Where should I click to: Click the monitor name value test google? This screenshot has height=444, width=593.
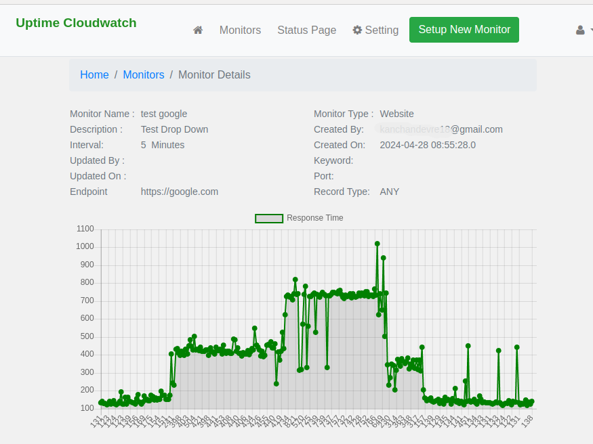click(164, 114)
